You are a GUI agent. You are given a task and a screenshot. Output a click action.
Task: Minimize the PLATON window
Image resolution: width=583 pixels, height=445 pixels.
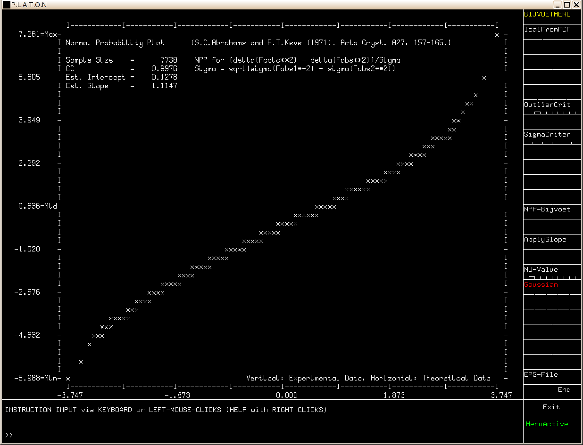558,5
